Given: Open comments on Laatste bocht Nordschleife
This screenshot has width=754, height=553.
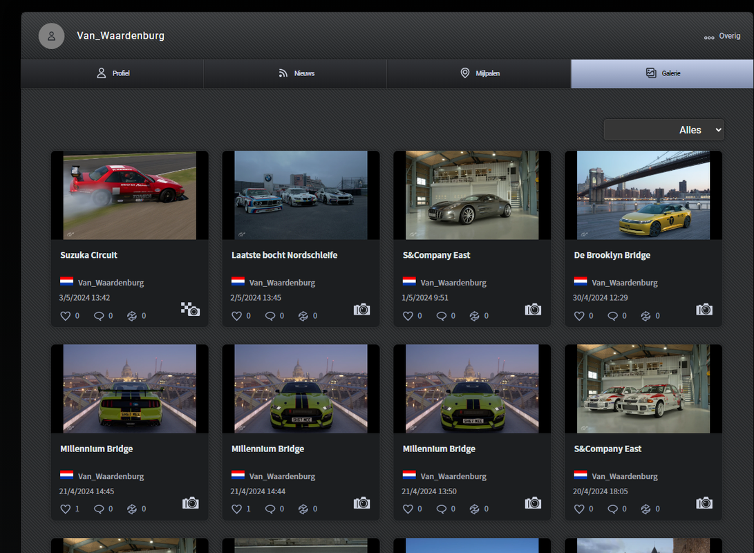Looking at the screenshot, I should (270, 316).
